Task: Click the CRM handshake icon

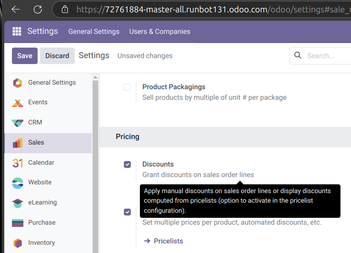Action: pos(17,123)
